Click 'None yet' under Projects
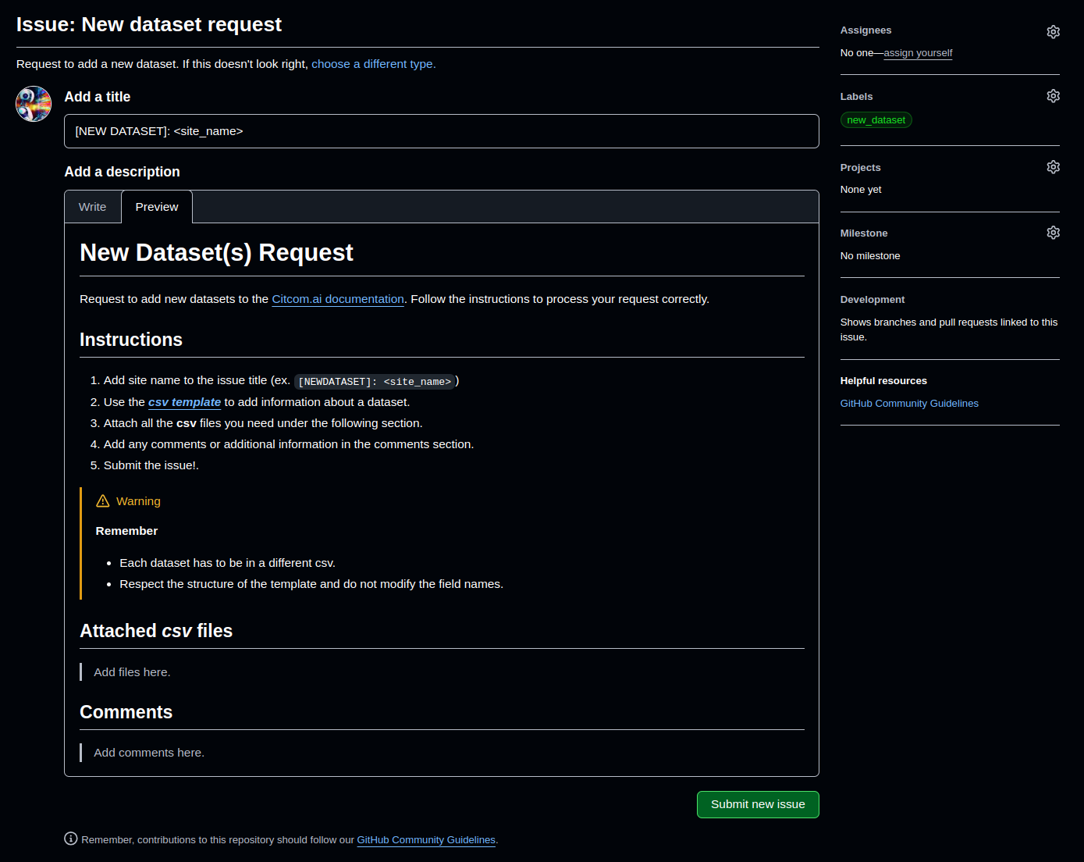The height and width of the screenshot is (862, 1084). 861,190
